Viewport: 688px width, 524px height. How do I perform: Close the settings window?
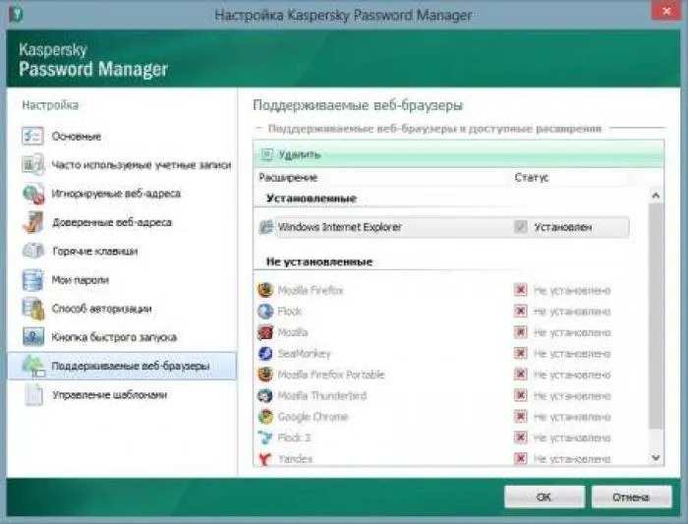[666, 11]
